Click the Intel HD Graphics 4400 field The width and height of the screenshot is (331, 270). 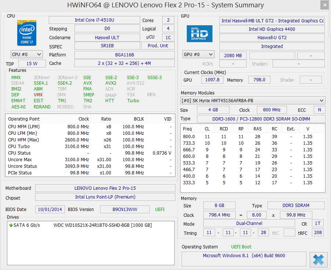(x=272, y=29)
